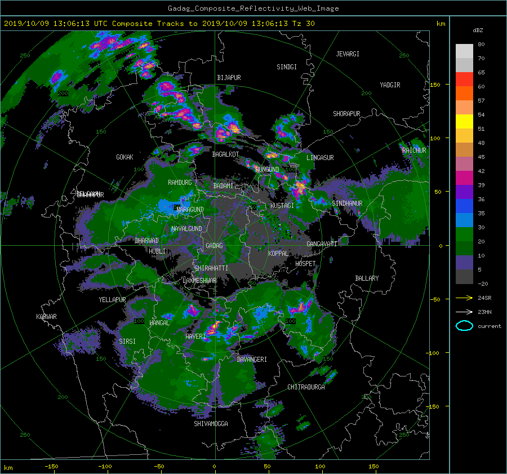Click the HUBLI city label
The width and height of the screenshot is (507, 474).
157,251
